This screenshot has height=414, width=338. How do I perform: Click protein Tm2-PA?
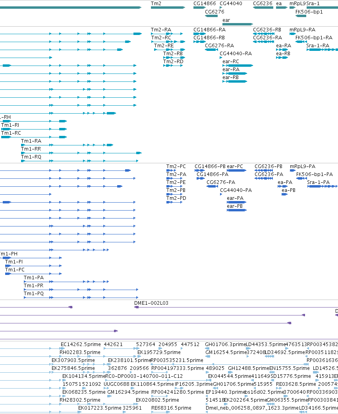(176, 174)
